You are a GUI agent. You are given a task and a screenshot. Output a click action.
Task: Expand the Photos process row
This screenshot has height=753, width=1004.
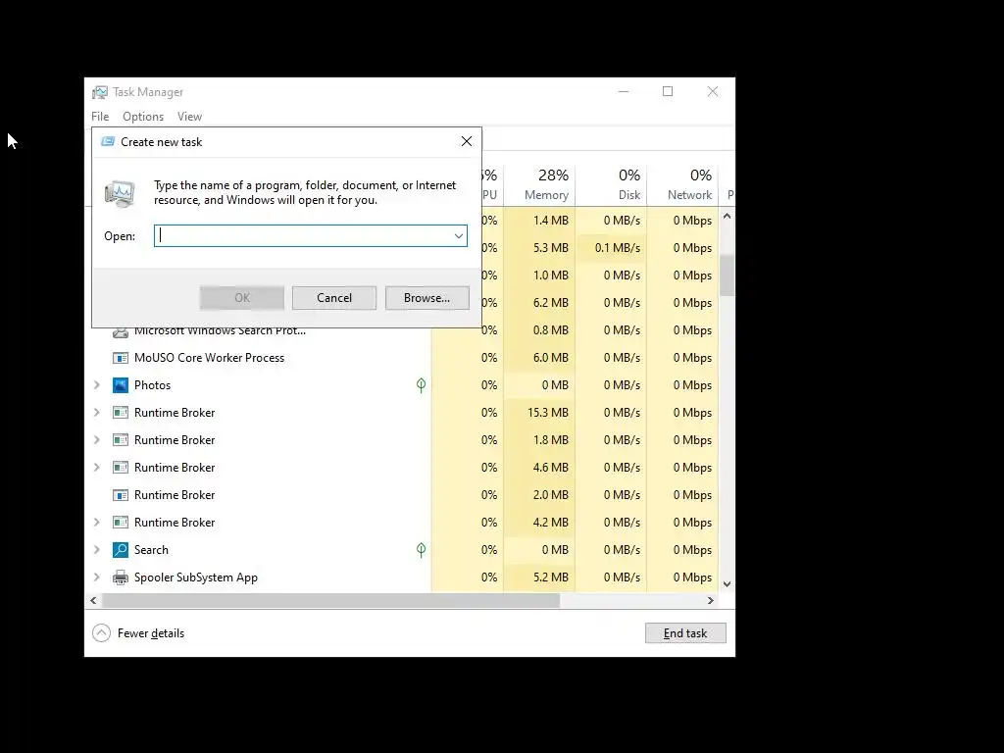click(97, 384)
